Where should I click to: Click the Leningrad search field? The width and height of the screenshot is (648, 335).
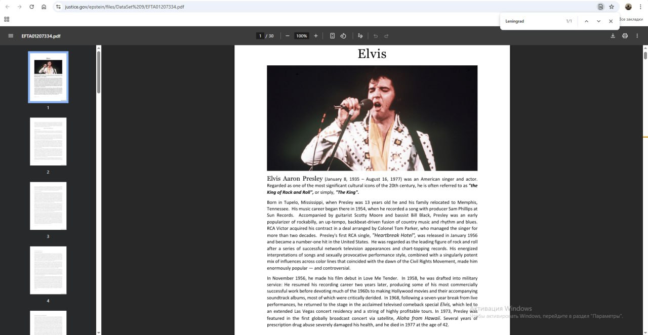532,21
